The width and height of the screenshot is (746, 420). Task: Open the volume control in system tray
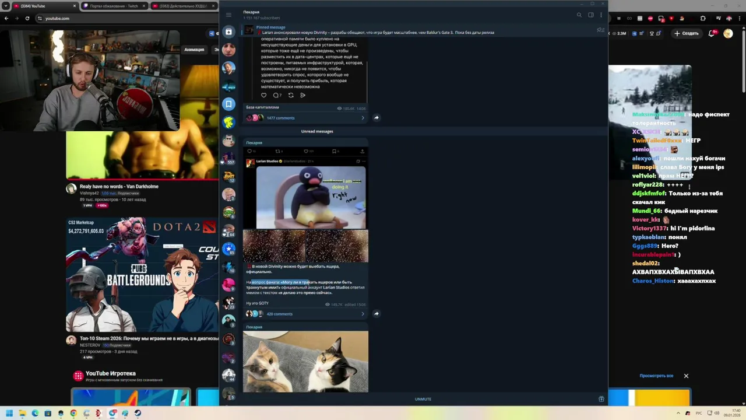(716, 413)
